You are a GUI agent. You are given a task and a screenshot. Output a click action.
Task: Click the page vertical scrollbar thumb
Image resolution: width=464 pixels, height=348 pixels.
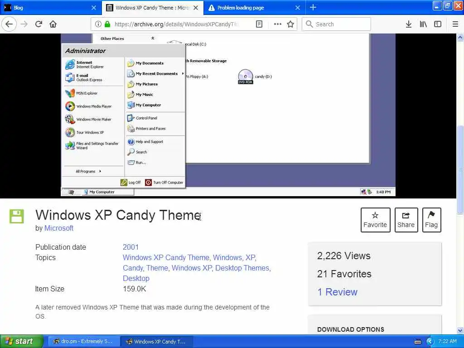pos(460,169)
